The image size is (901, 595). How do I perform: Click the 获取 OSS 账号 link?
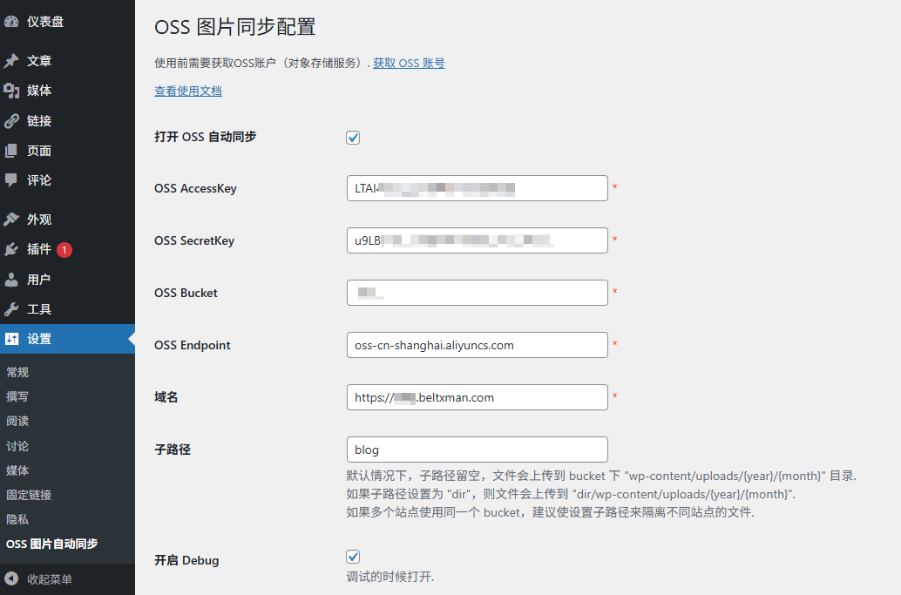(x=409, y=63)
